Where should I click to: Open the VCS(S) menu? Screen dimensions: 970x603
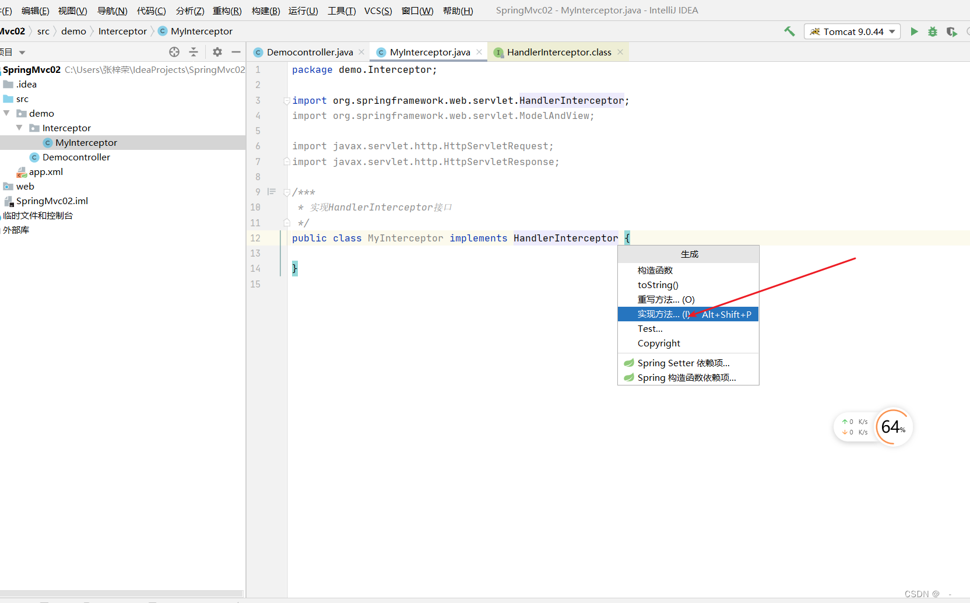click(x=378, y=10)
